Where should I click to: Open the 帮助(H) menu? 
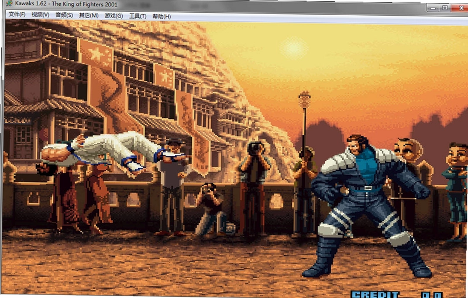(162, 16)
